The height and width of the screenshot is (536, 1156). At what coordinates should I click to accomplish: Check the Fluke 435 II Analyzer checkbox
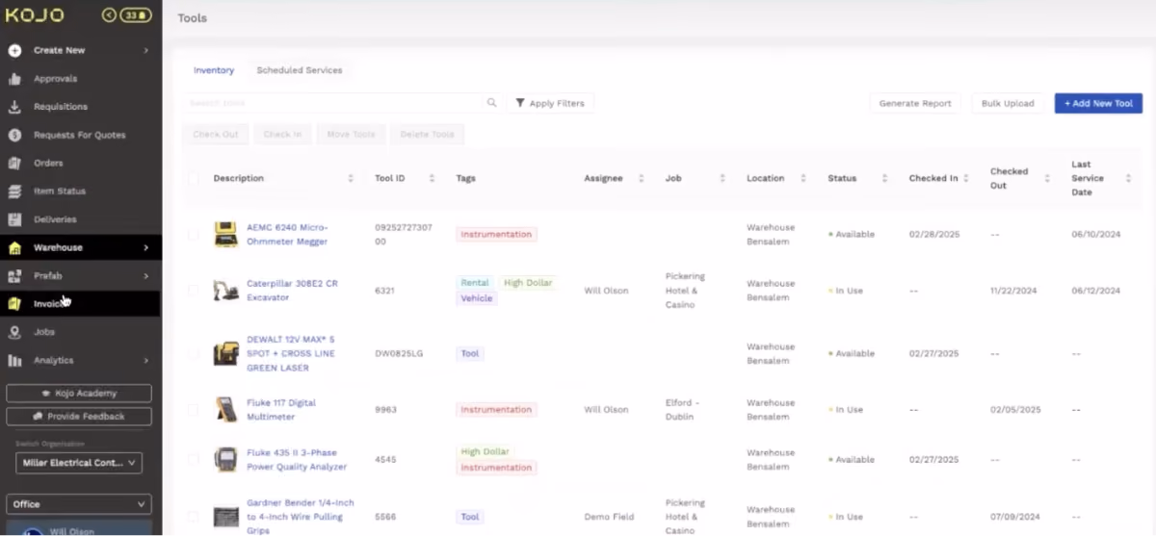(x=194, y=459)
